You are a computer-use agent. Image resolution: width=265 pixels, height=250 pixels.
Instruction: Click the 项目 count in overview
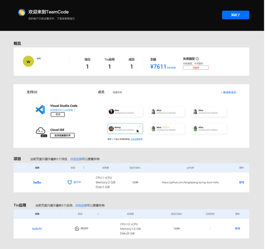[x=88, y=67]
